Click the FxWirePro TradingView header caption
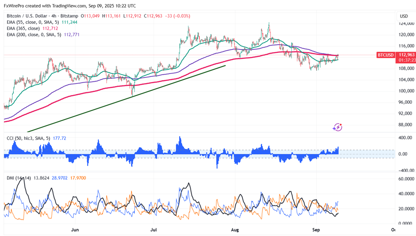Image resolution: width=416 pixels, height=236 pixels. (70, 6)
